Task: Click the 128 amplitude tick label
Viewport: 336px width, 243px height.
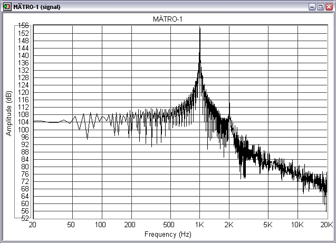Action: pyautogui.click(x=23, y=77)
